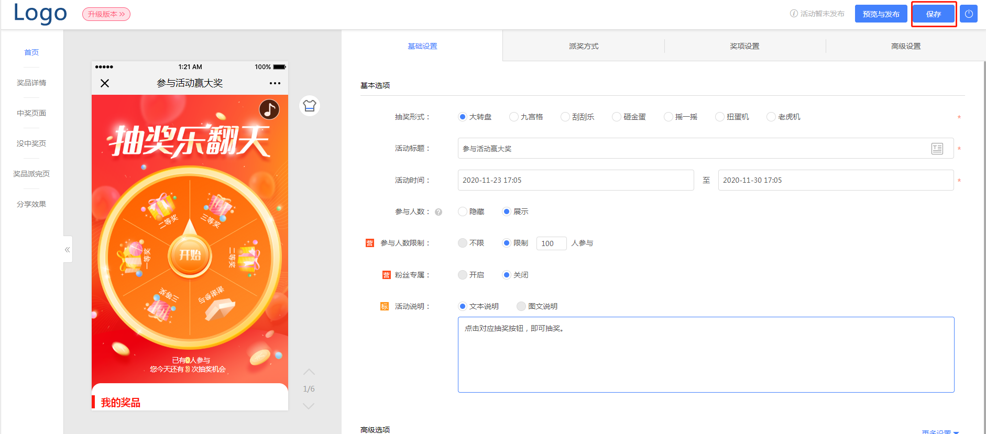Click the 保存 button
The width and height of the screenshot is (986, 434).
click(x=934, y=14)
